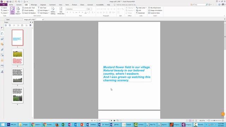226x127 pixels.
Task: Open the Bookmarks side panel icon
Action: pyautogui.click(x=2, y=28)
